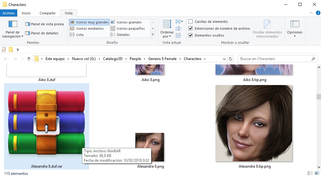Click the quick access Properties checkmark icon
This screenshot has height=177, width=321.
point(4,49)
